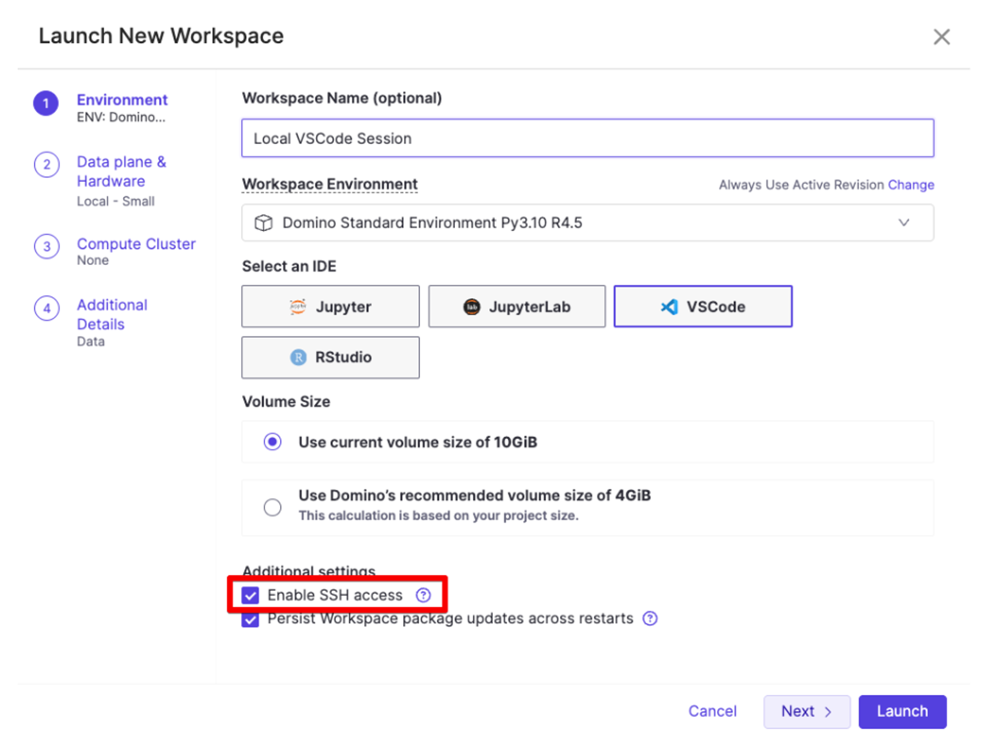The image size is (995, 744).
Task: Click help icon next to Enable SSH access
Action: (423, 595)
